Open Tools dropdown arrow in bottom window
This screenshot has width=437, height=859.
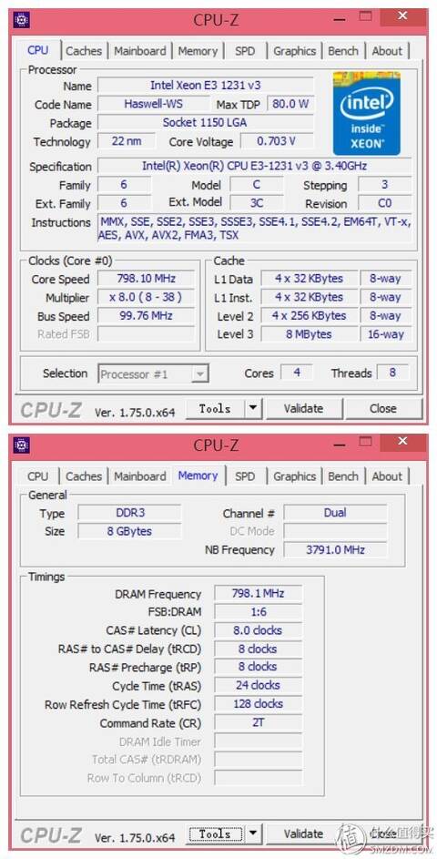[x=253, y=833]
